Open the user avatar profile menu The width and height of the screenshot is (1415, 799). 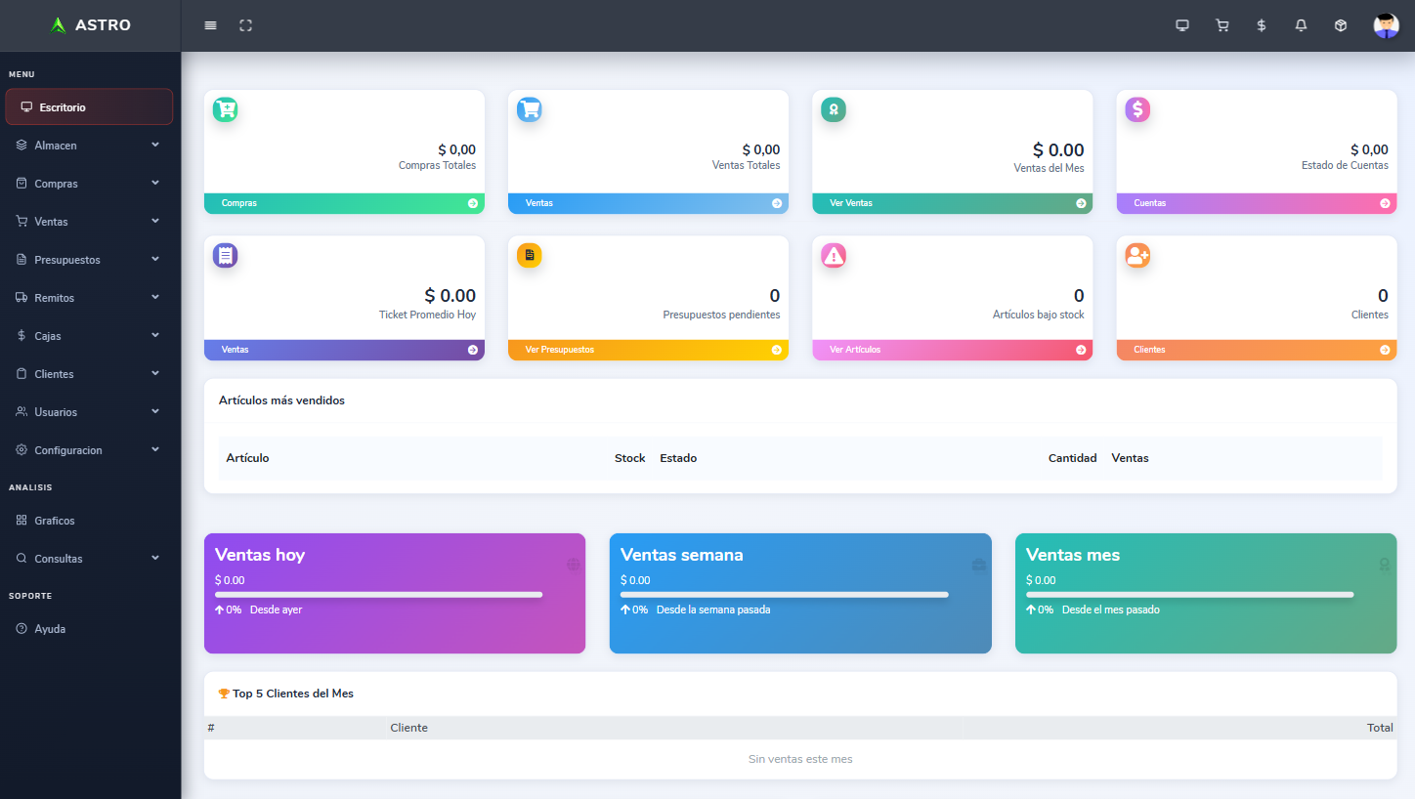click(1386, 25)
